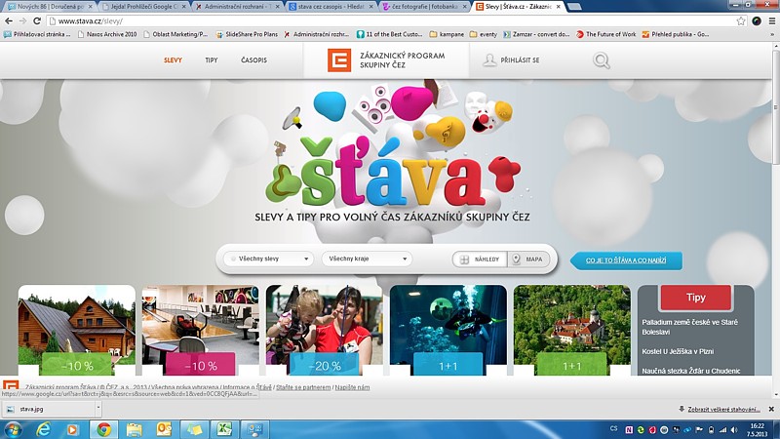Viewport: 780px width, 439px height.
Task: Open downloaded file stava.jpg
Action: [47, 409]
